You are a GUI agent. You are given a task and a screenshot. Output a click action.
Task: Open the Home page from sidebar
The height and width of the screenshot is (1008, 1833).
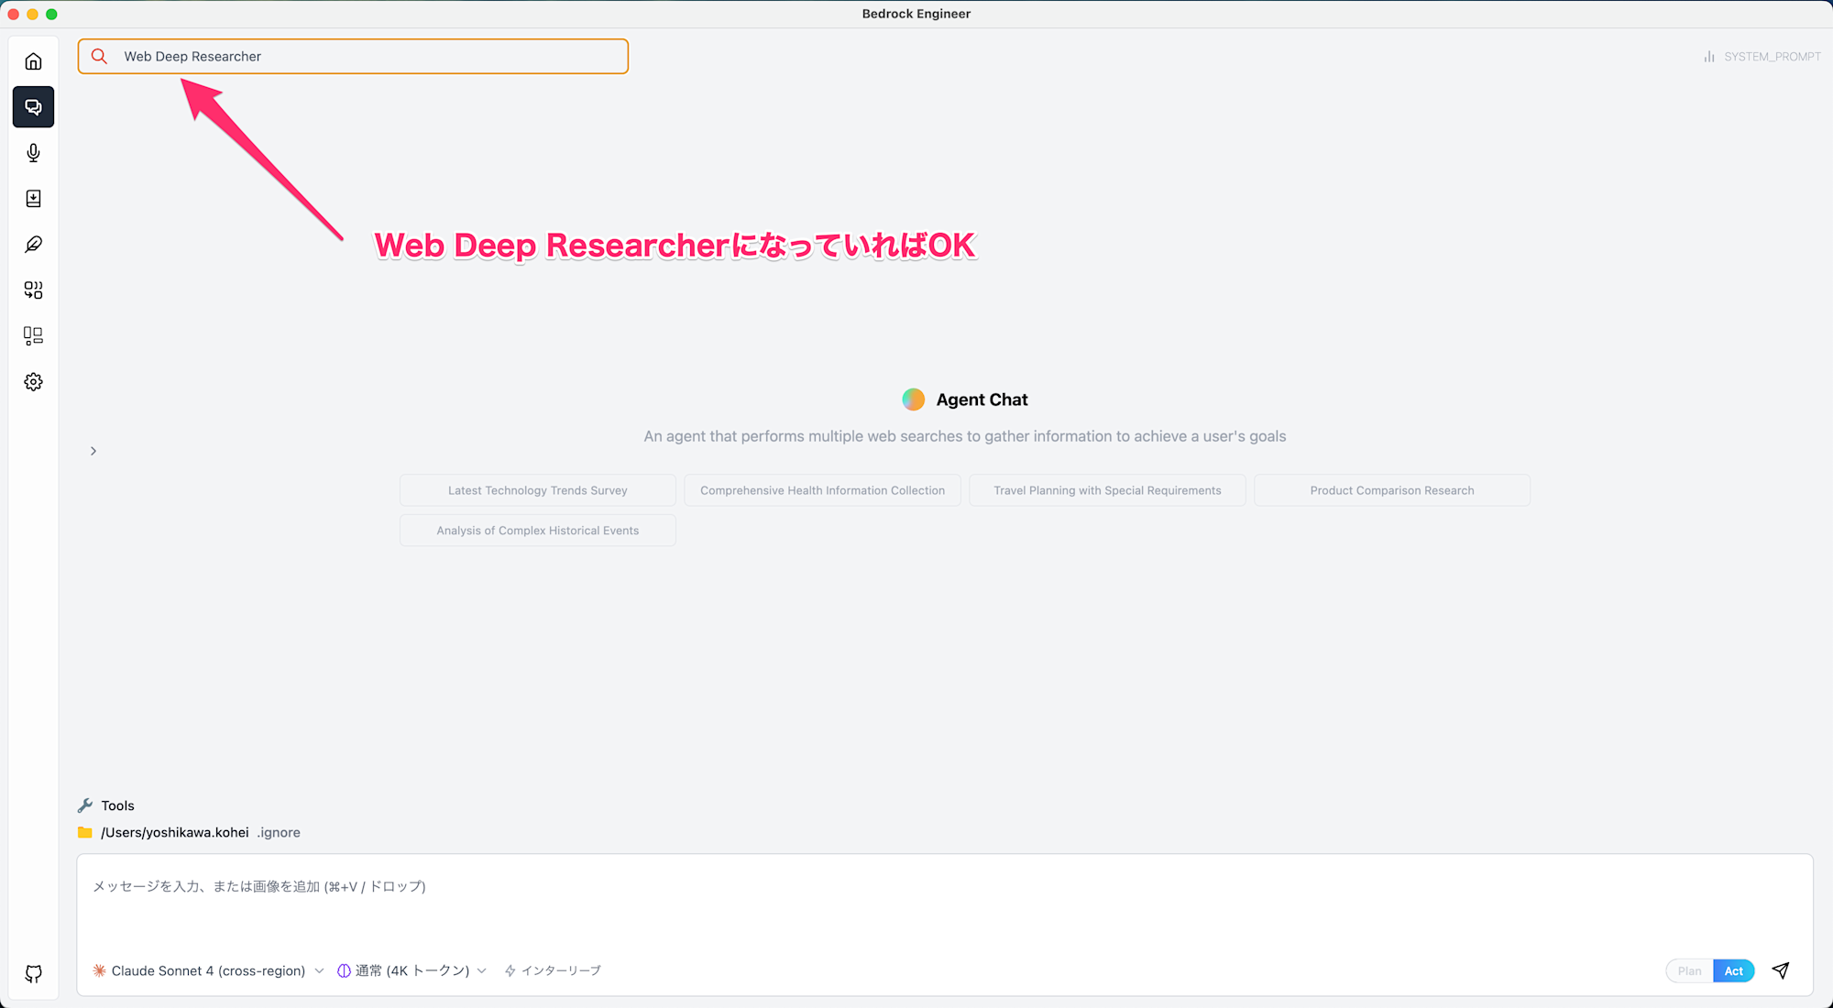33,61
